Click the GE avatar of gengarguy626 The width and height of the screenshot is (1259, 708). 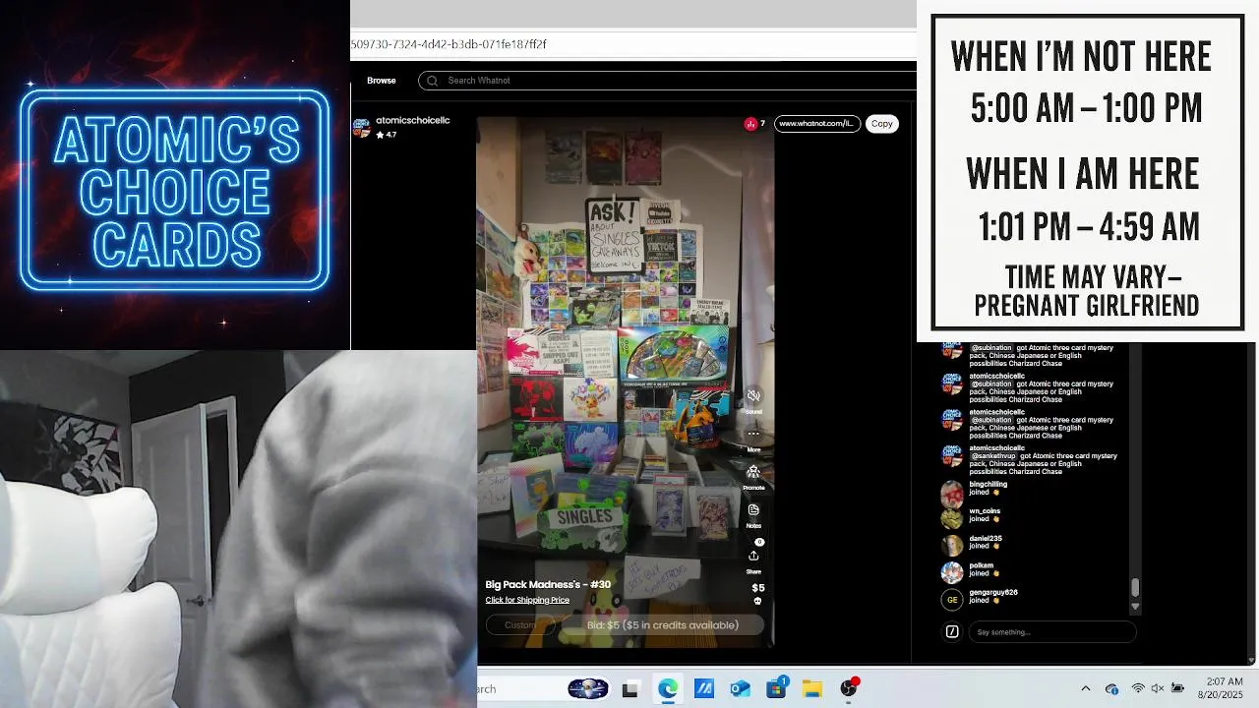point(952,599)
